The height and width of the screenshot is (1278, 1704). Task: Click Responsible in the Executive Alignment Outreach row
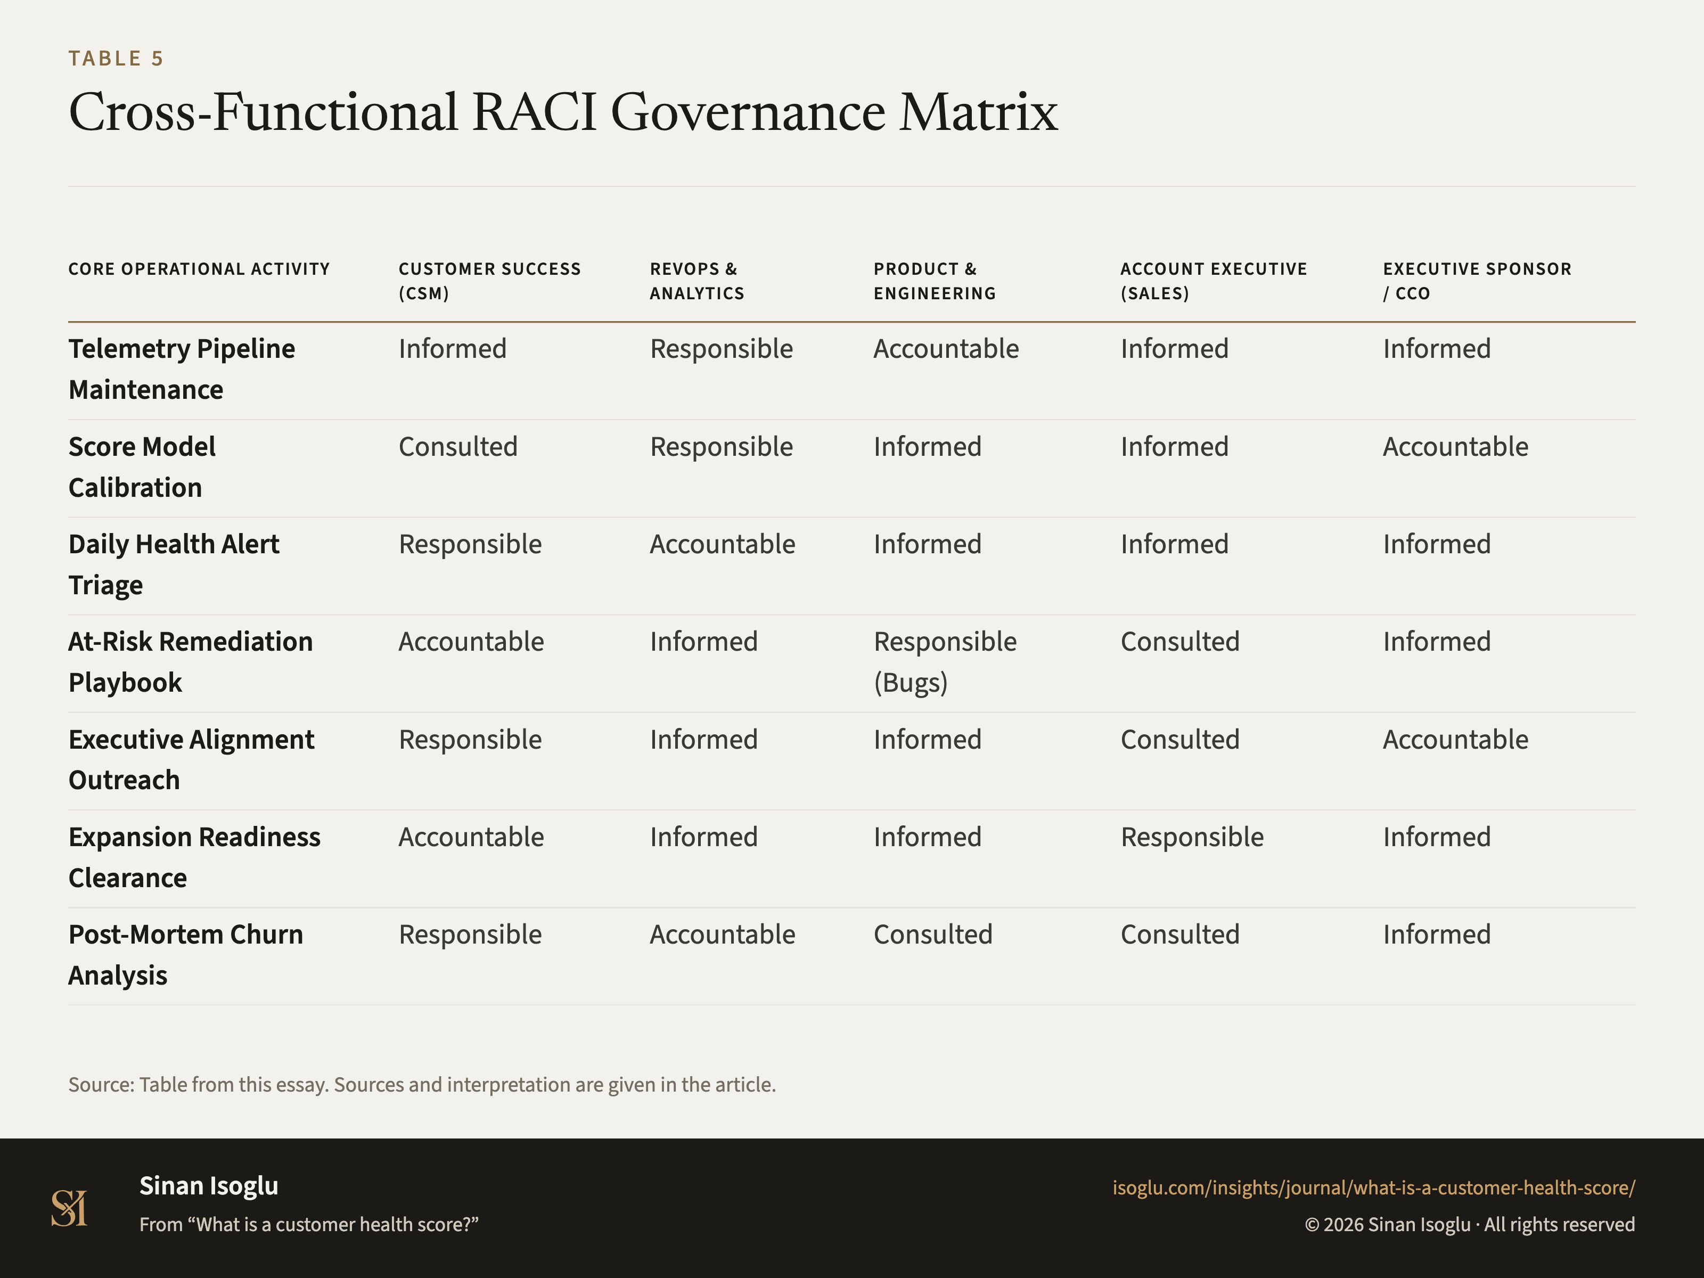coord(470,740)
